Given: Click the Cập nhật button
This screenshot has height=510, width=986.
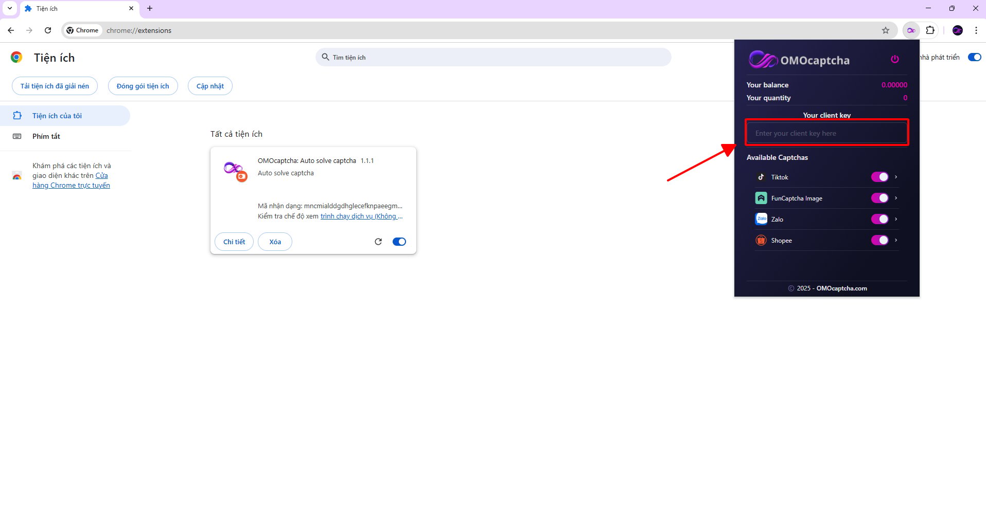Looking at the screenshot, I should point(210,86).
